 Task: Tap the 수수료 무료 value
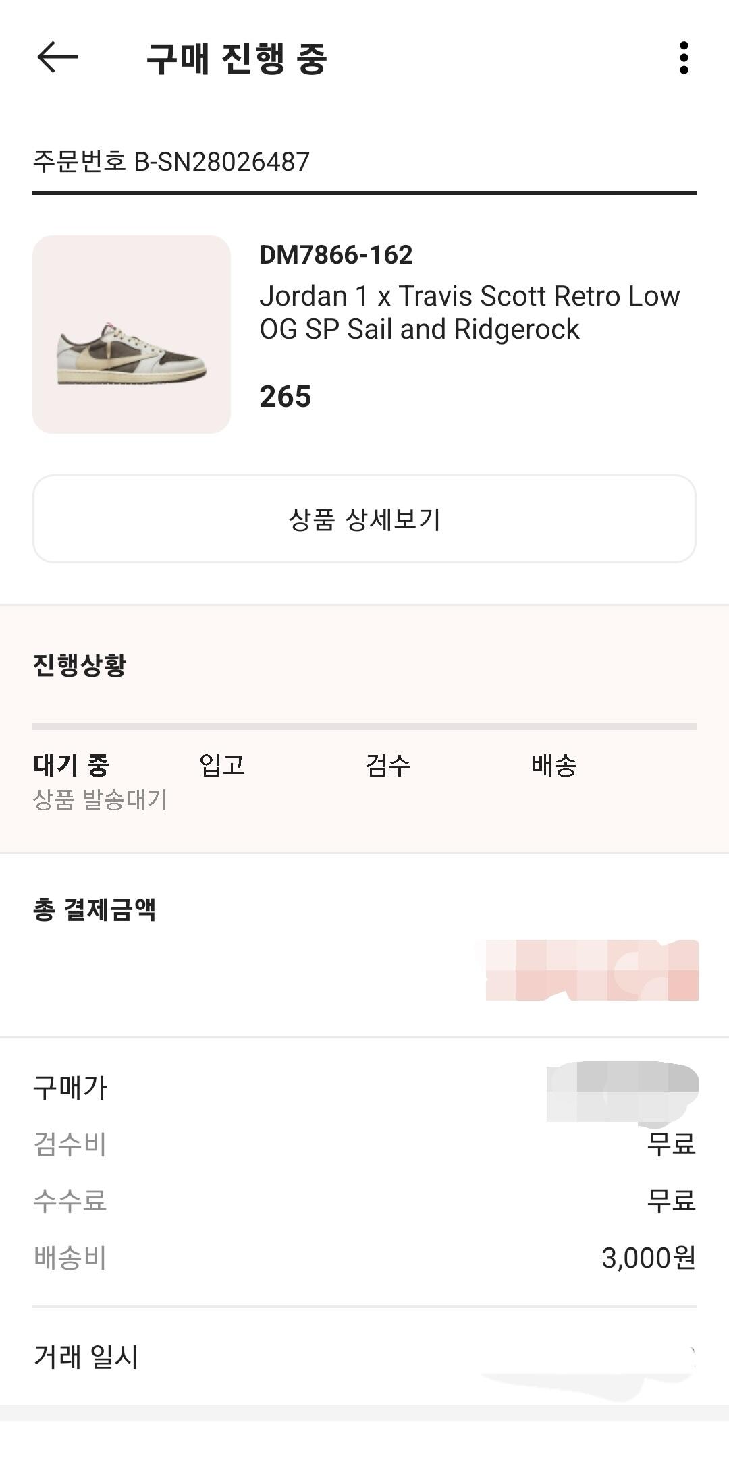[x=671, y=1201]
